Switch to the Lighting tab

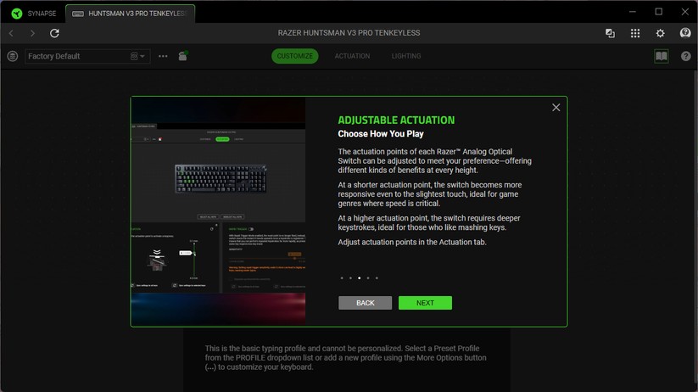pyautogui.click(x=405, y=56)
